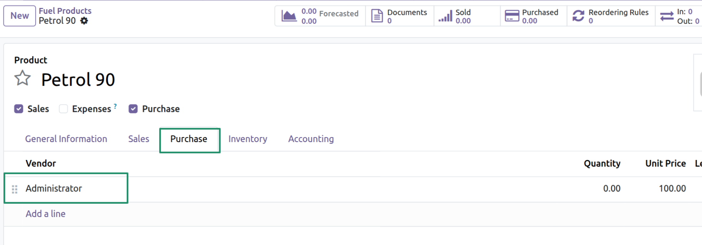The image size is (702, 245).
Task: Mark Petrol 90 as favorite with star
Action: [x=22, y=78]
